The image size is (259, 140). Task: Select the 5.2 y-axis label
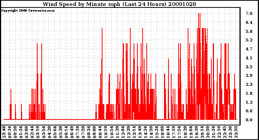pyautogui.click(x=249, y=40)
